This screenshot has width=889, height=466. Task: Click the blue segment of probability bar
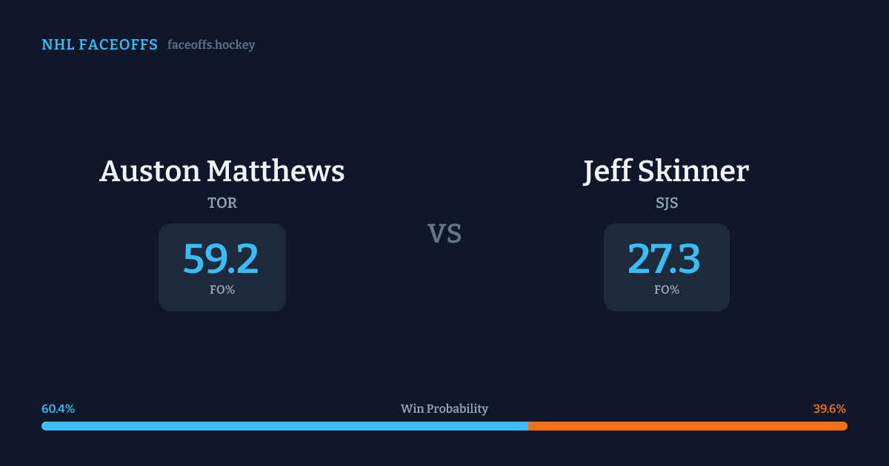(x=285, y=426)
